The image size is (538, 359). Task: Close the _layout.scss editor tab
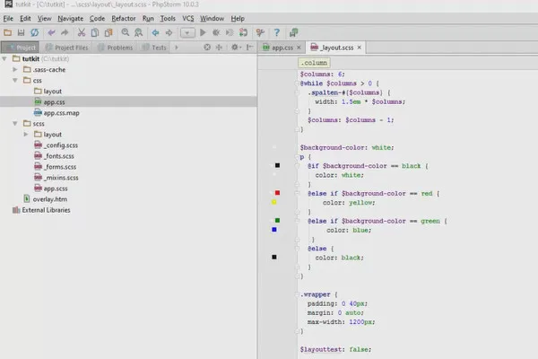(x=360, y=48)
